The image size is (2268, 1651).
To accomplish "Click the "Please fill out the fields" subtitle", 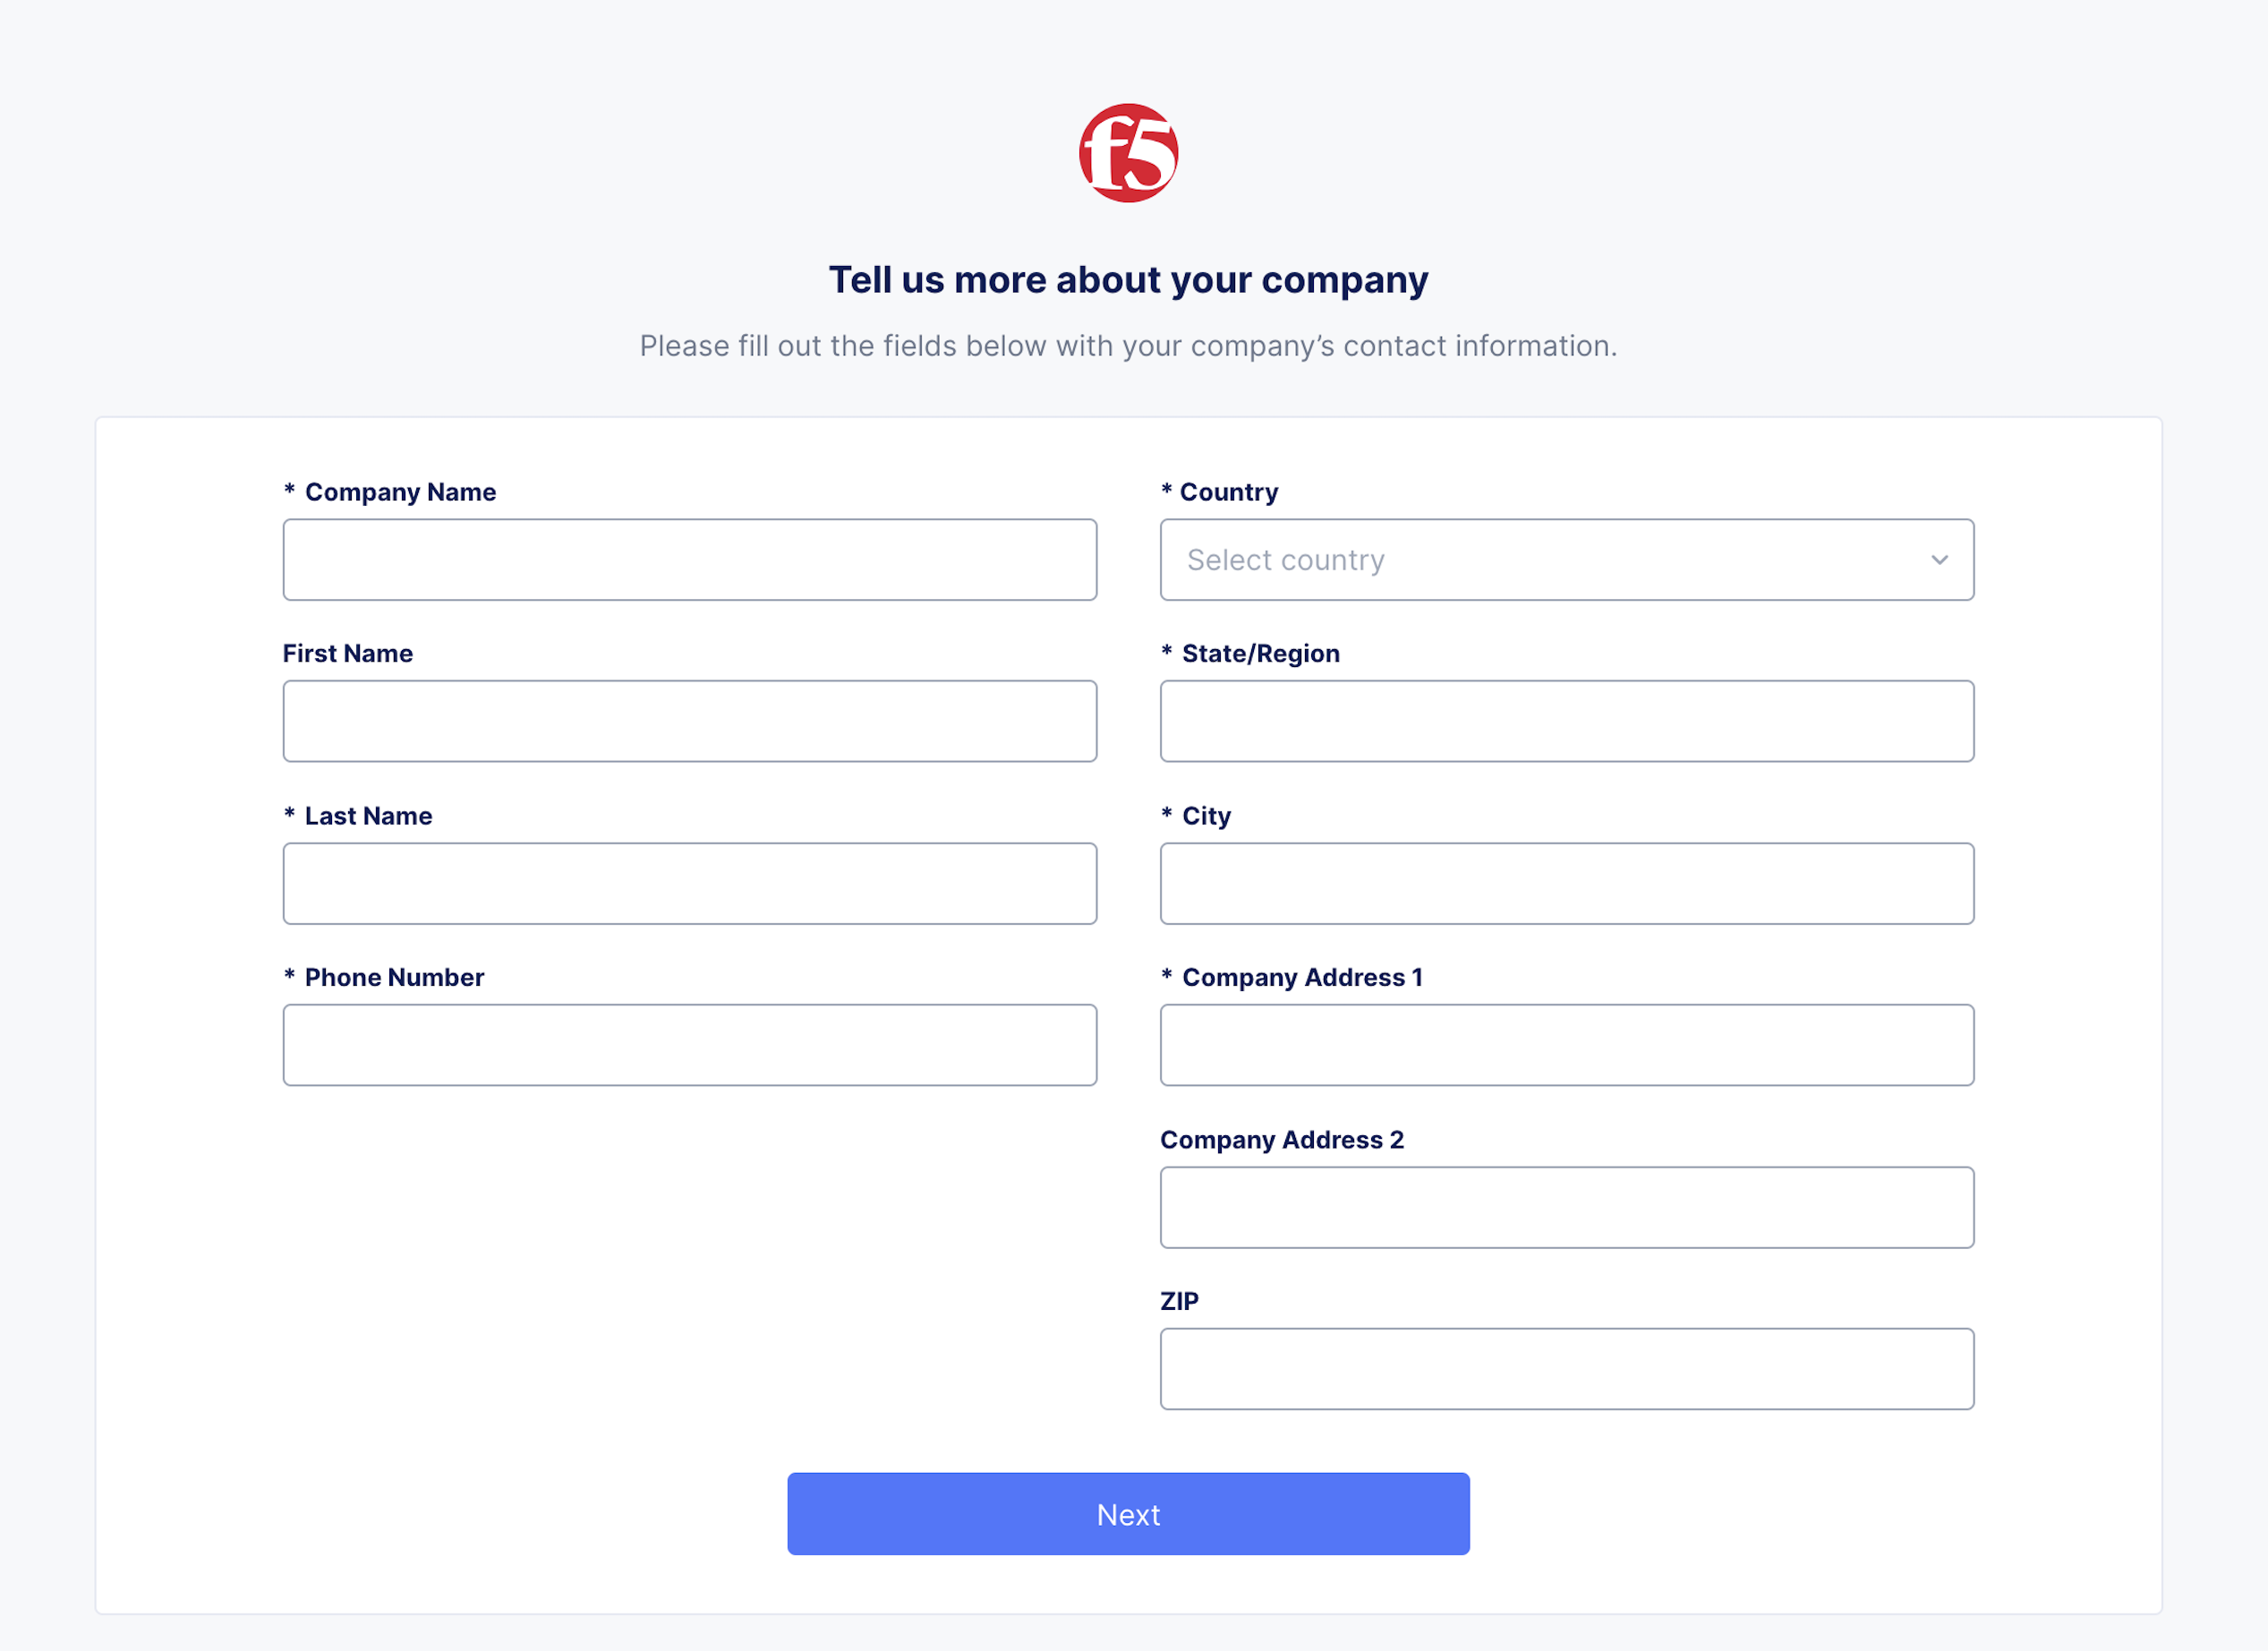I will (1128, 346).
